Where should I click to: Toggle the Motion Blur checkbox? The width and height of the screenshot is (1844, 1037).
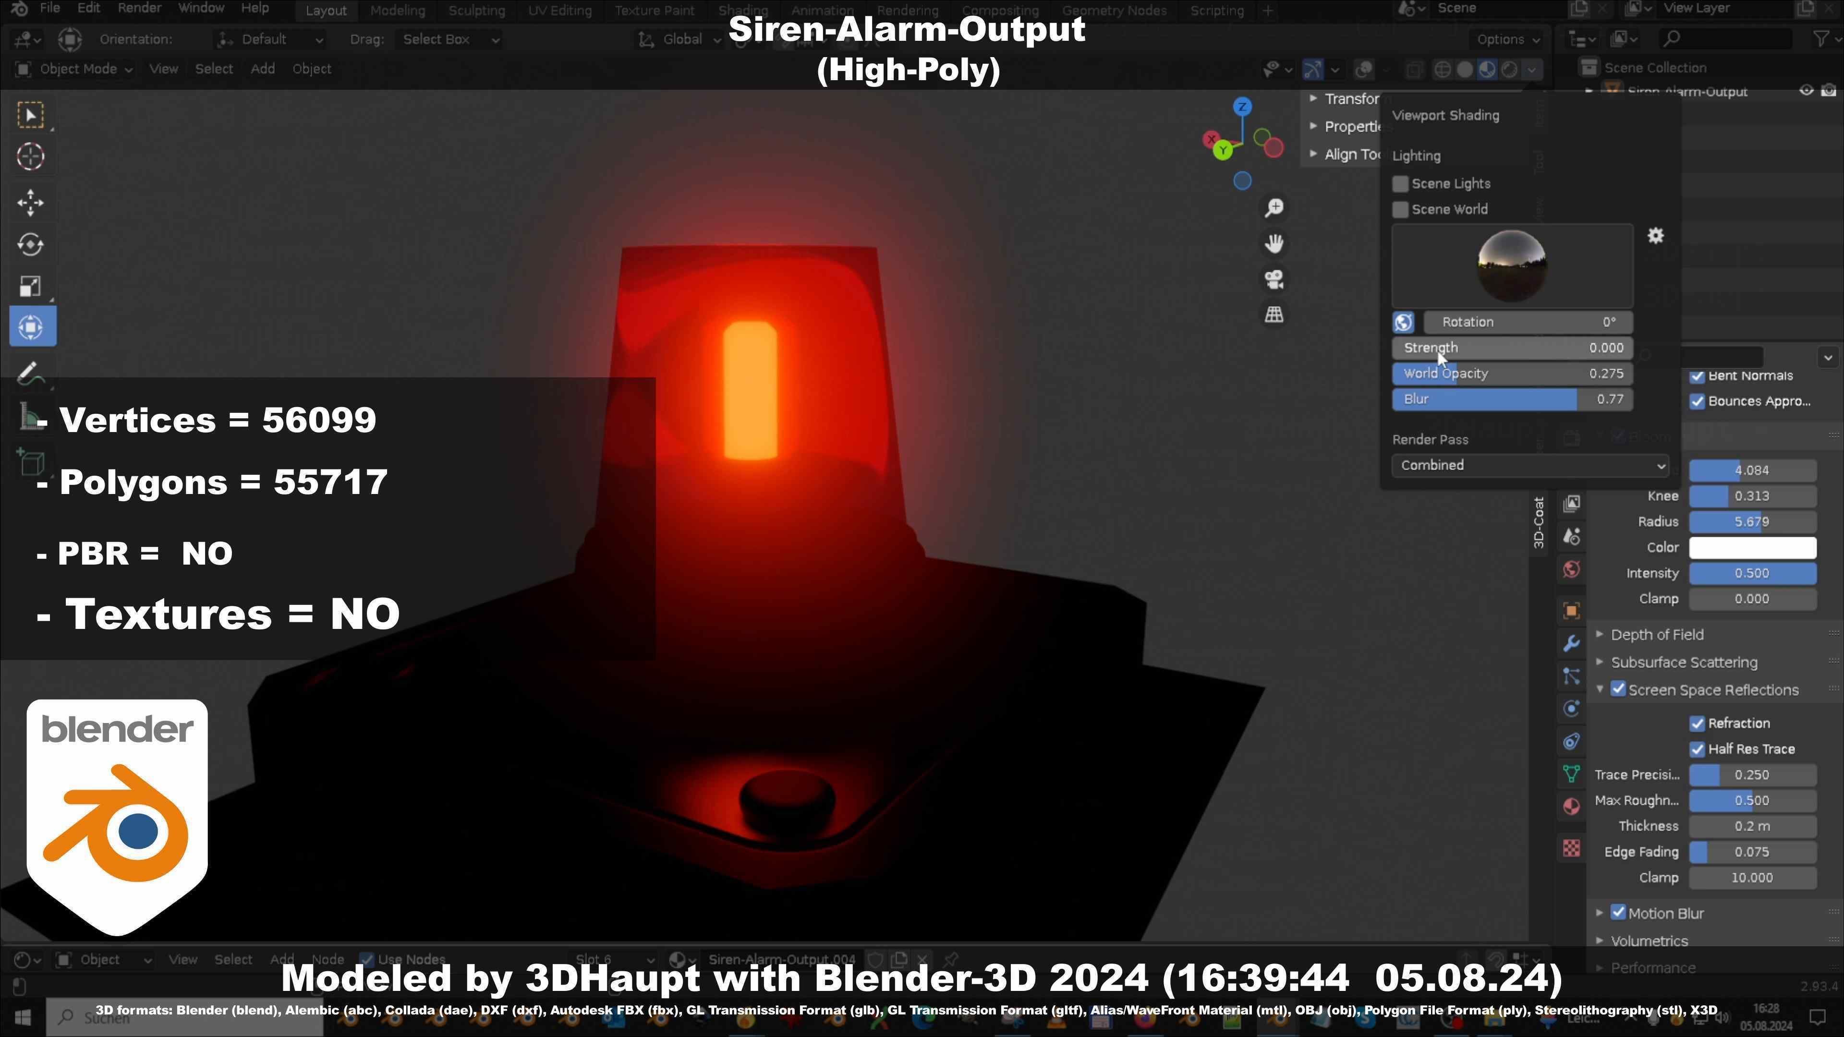(x=1618, y=913)
